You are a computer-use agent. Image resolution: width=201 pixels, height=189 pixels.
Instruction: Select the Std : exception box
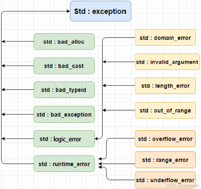tap(100, 11)
